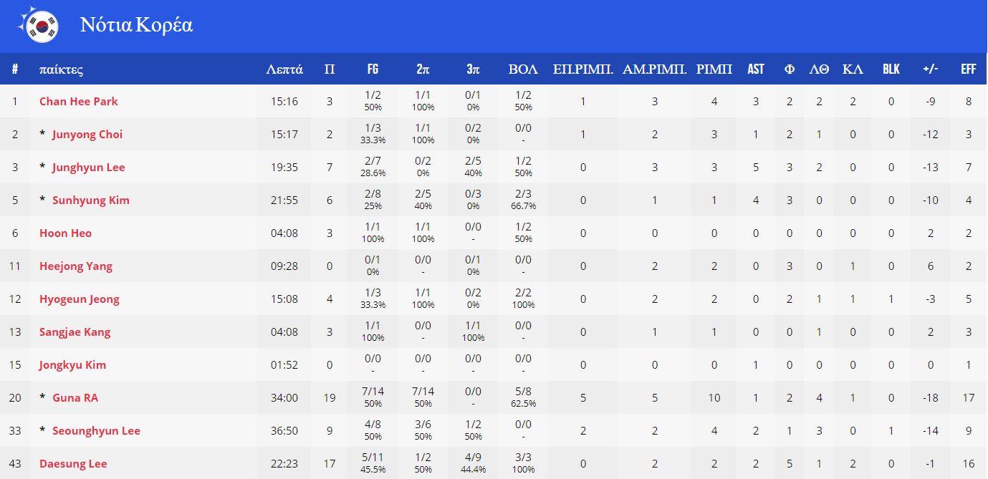Click the ΒΟΛ column header
This screenshot has width=988, height=479.
(x=523, y=69)
